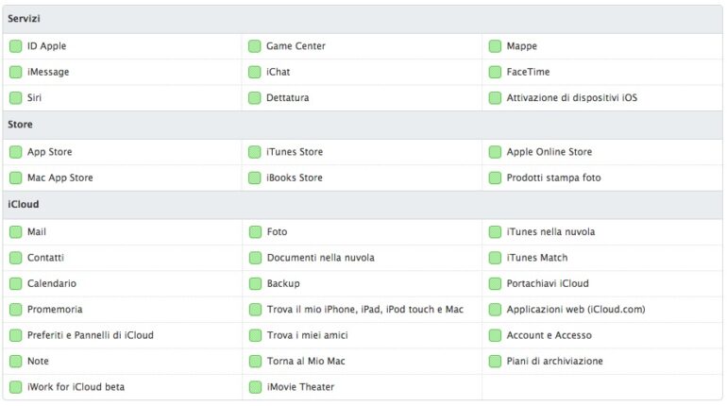Click the green icon next to Note
The height and width of the screenshot is (406, 727).
pyautogui.click(x=16, y=362)
